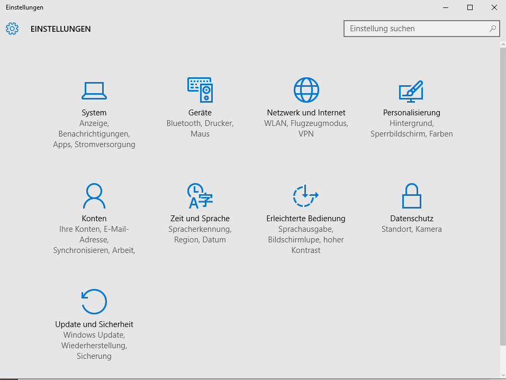Click the gear icon beside EINSTELLUNGEN
Image resolution: width=506 pixels, height=380 pixels.
coord(12,29)
